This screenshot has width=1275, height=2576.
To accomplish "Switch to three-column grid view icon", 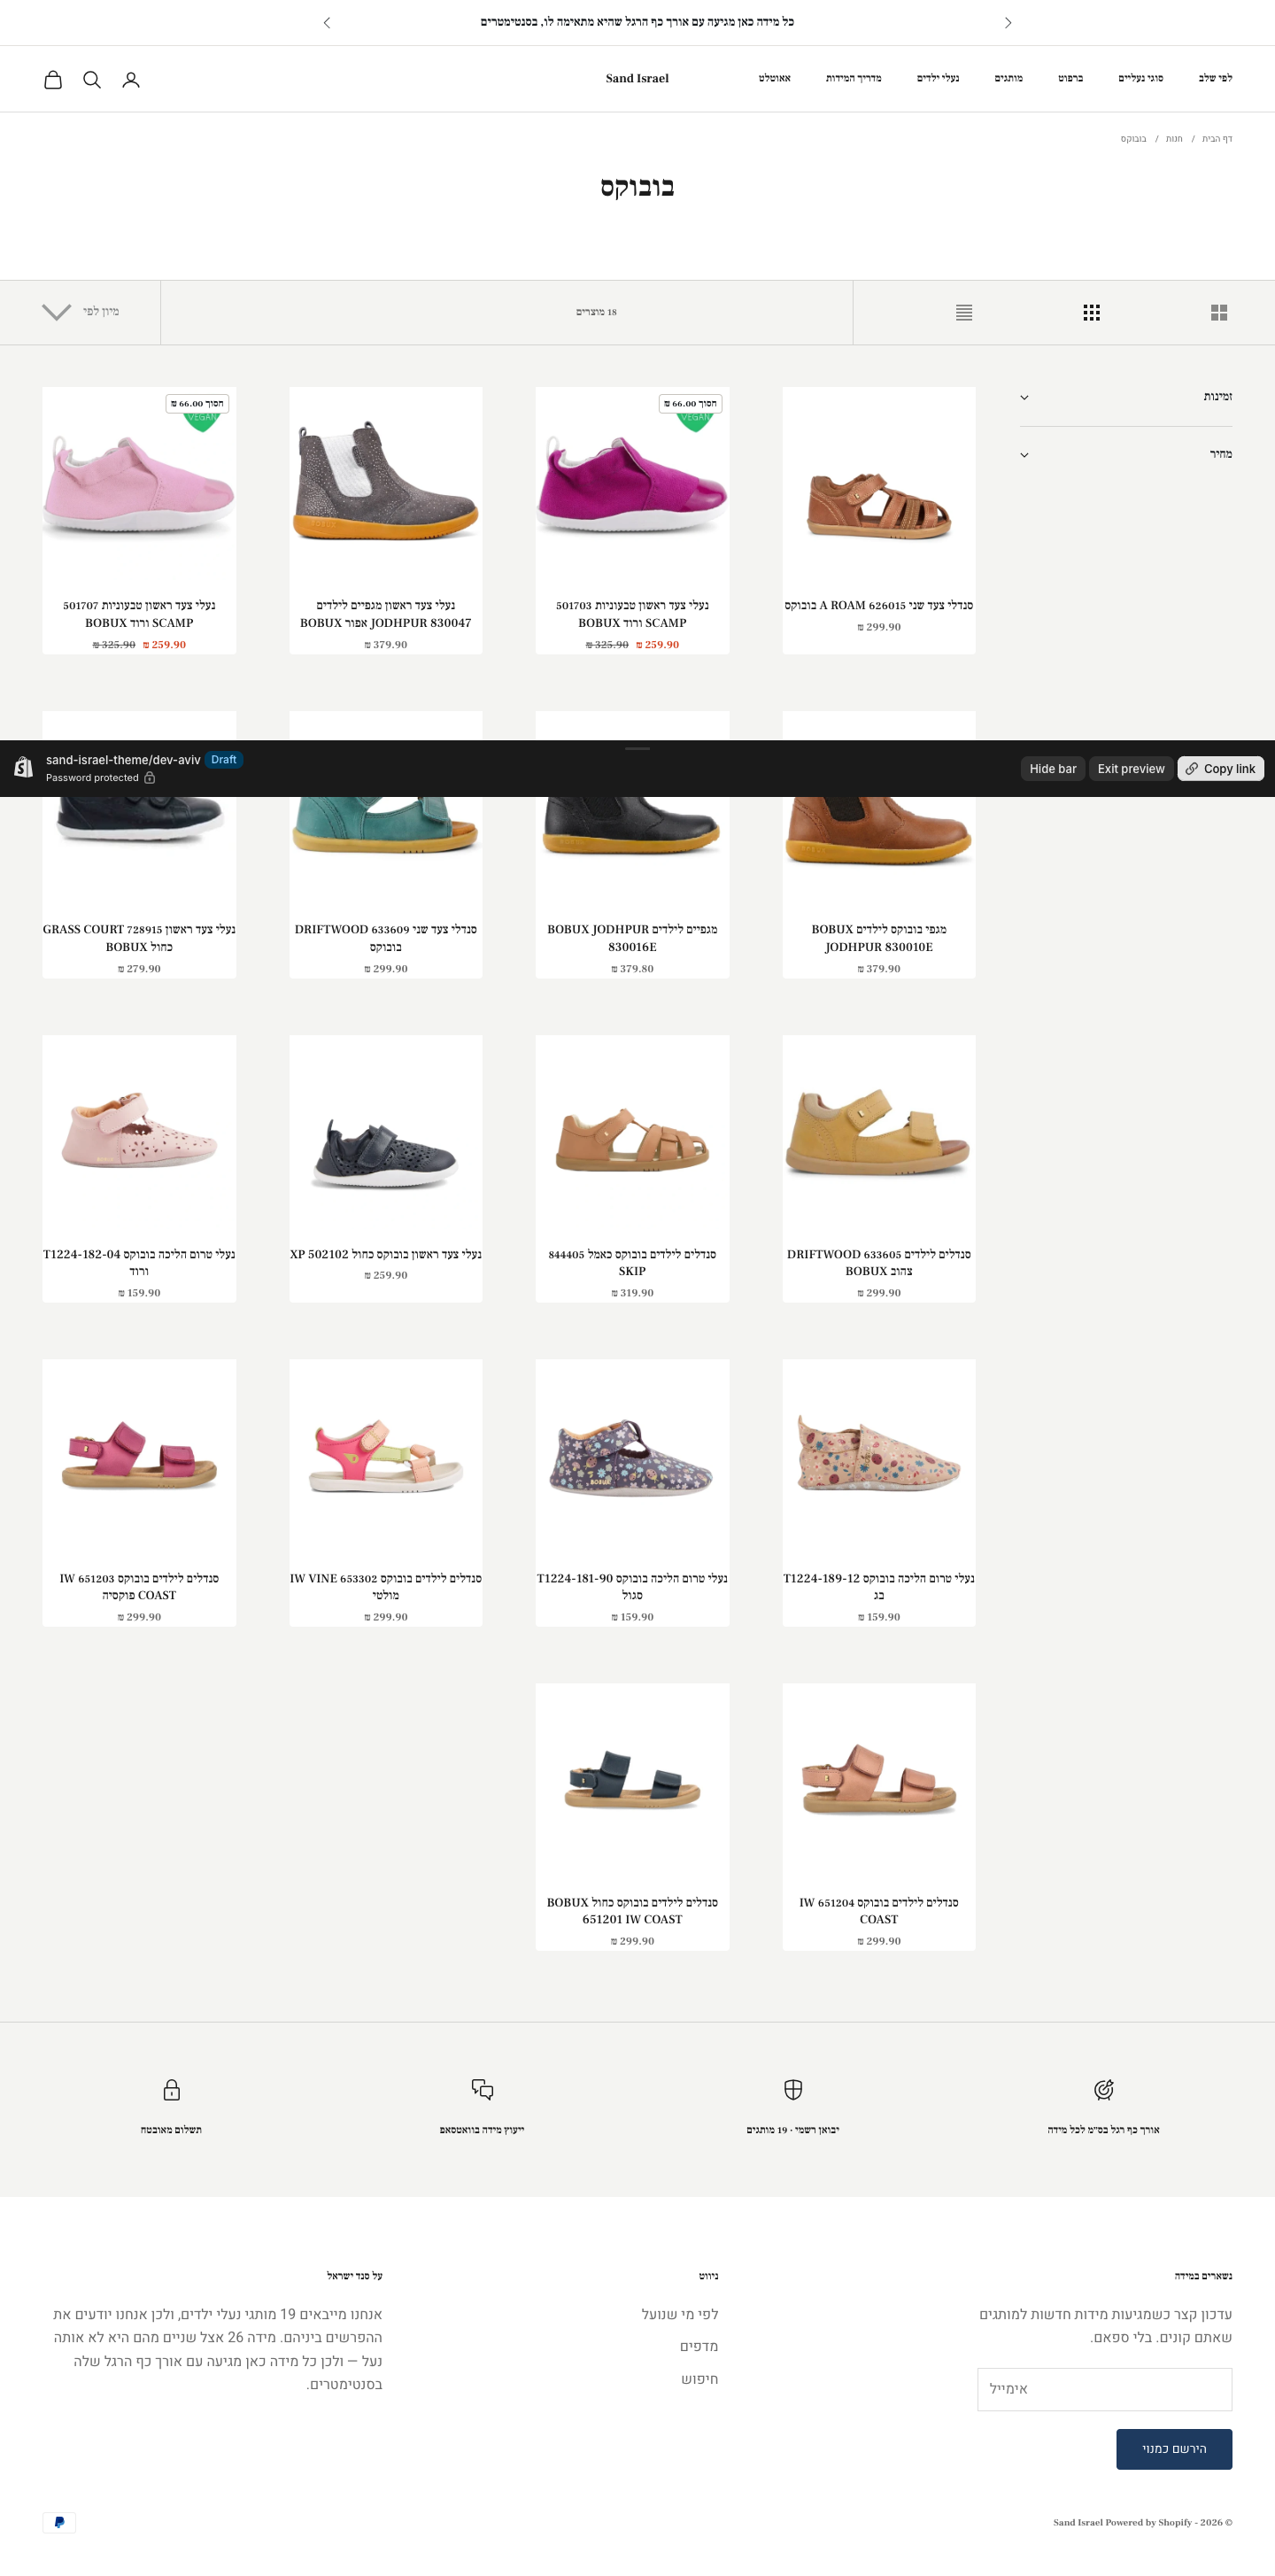I will coord(1092,313).
